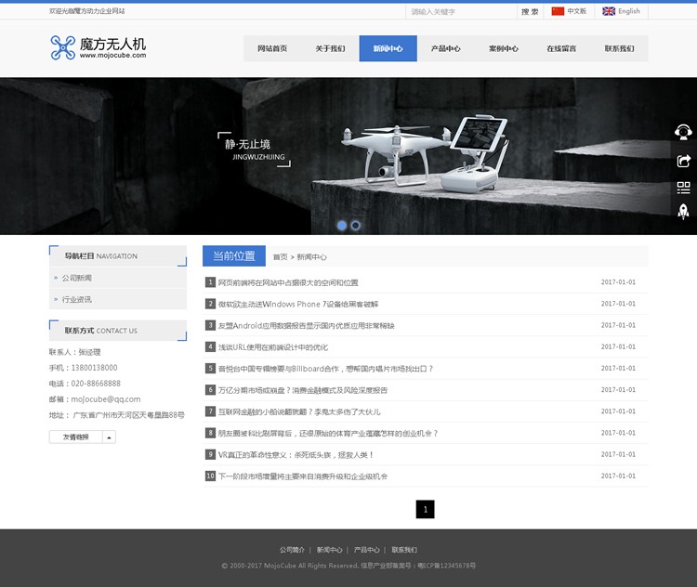Switch language to English
The width and height of the screenshot is (697, 587).
[629, 11]
